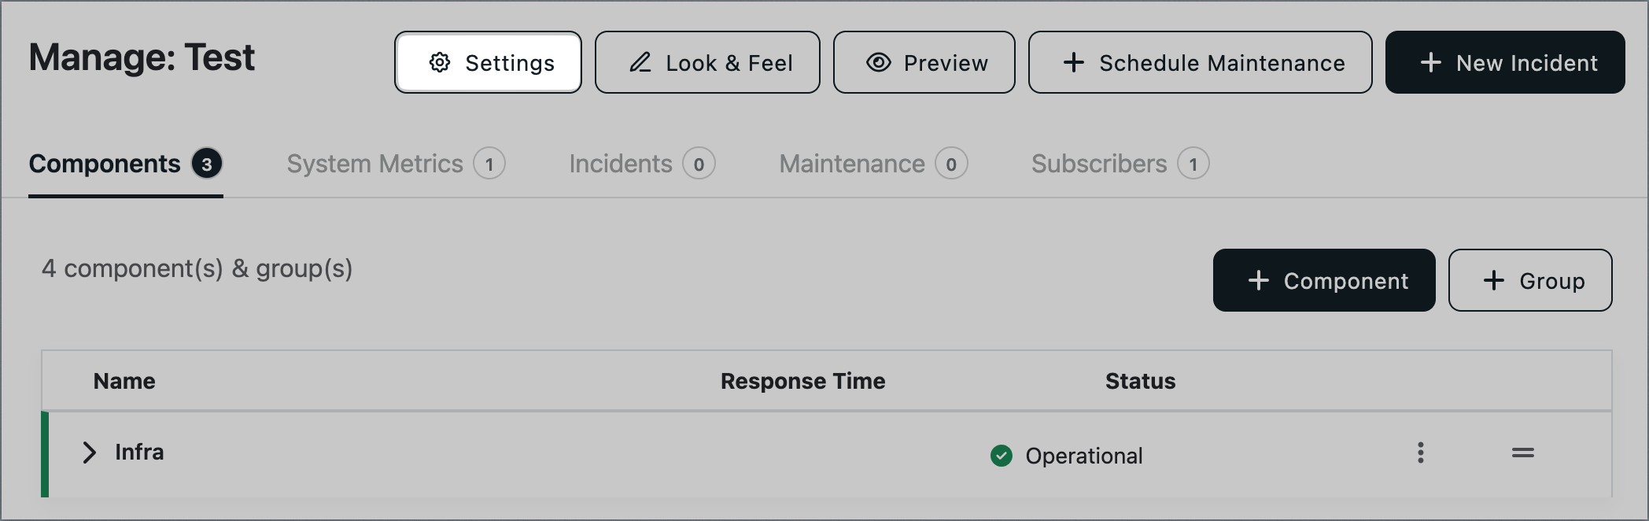Open the three-dot menu for Infra row

[1421, 453]
